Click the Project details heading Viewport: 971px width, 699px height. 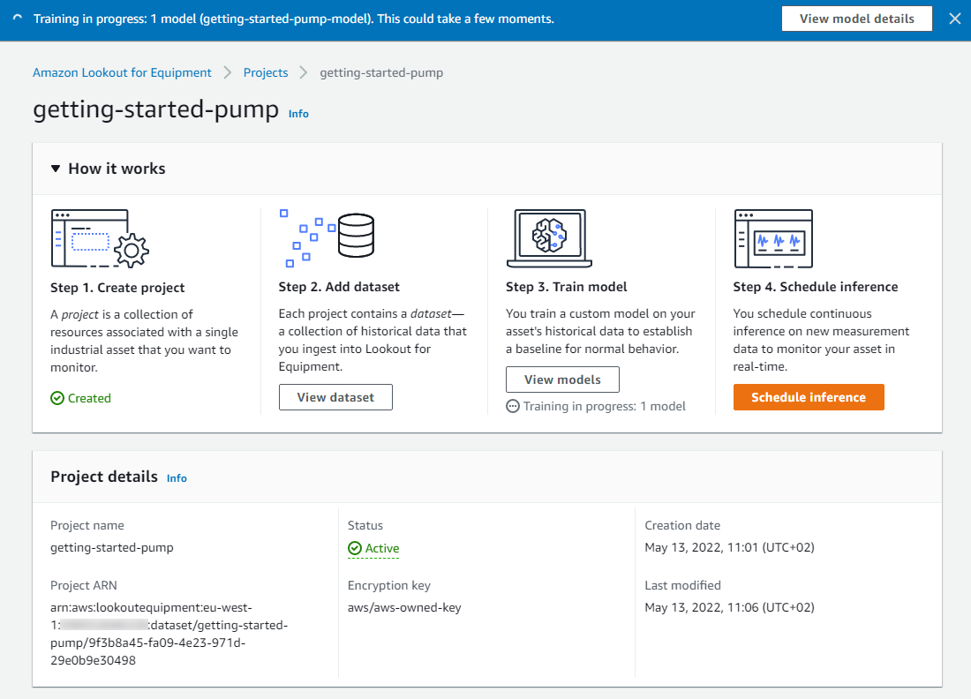click(104, 477)
